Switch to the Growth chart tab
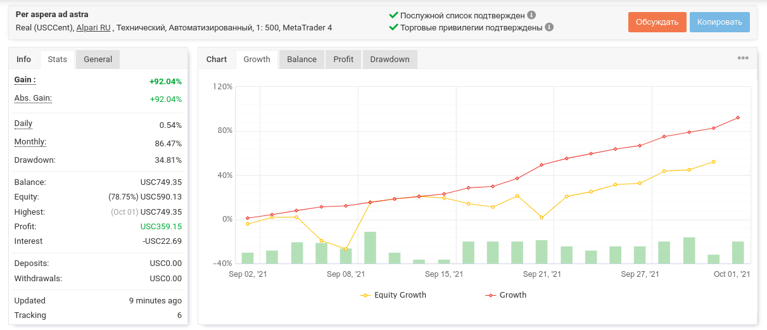This screenshot has height=330, width=767. point(257,60)
